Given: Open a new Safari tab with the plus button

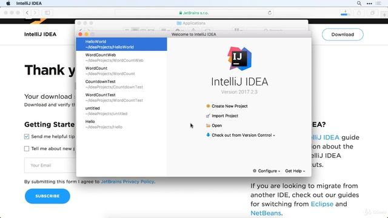Looking at the screenshot, I should 384,15.
